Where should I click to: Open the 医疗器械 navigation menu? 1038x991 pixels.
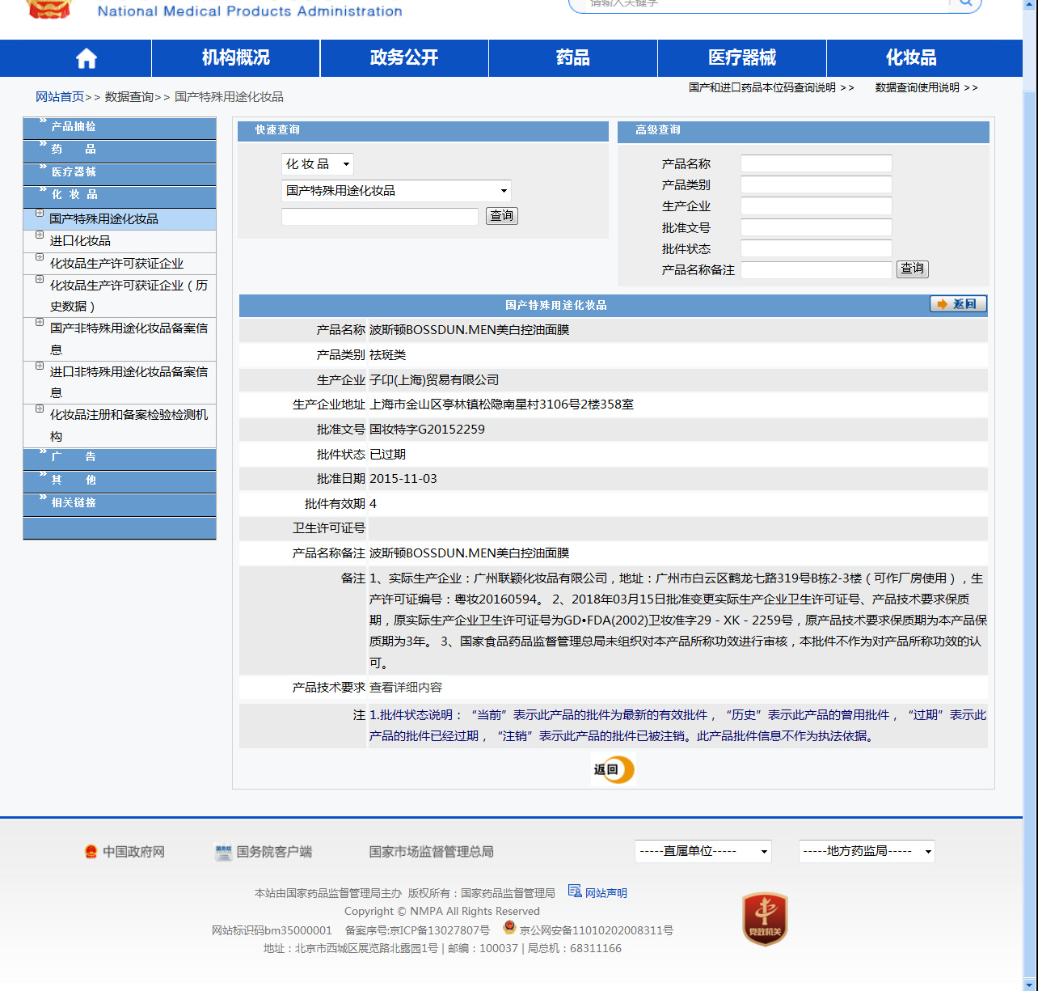pos(742,58)
